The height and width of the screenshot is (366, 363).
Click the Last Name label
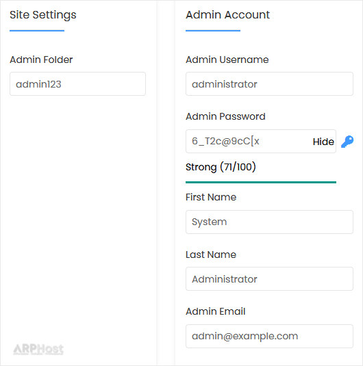point(211,254)
